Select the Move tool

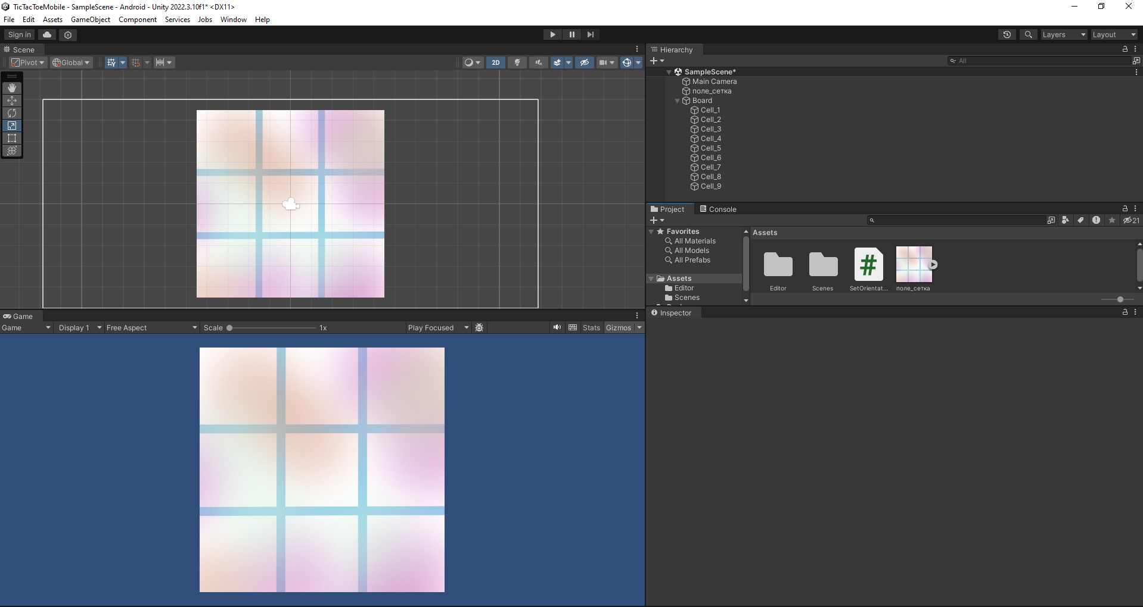pyautogui.click(x=12, y=101)
